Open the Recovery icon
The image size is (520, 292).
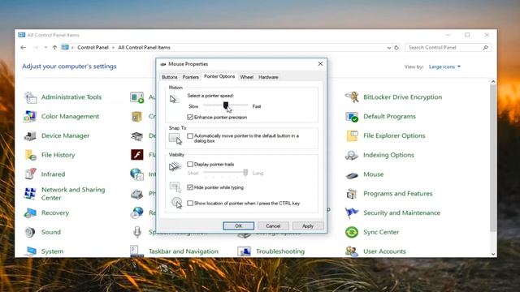(x=30, y=213)
